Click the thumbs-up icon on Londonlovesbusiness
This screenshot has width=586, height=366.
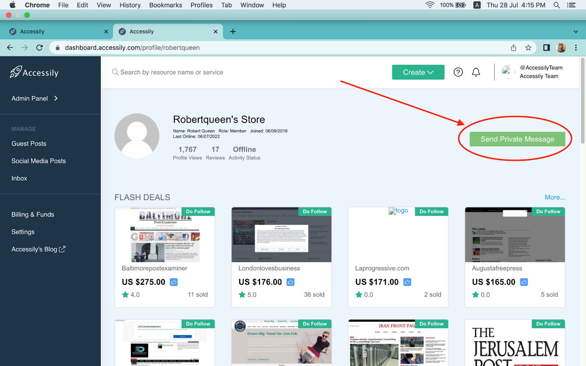[x=290, y=282]
